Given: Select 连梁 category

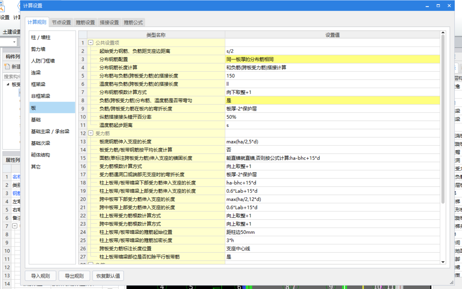Looking at the screenshot, I should 52,73.
